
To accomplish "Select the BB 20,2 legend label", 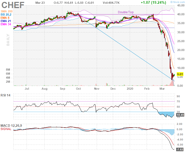I will tap(6, 15).
